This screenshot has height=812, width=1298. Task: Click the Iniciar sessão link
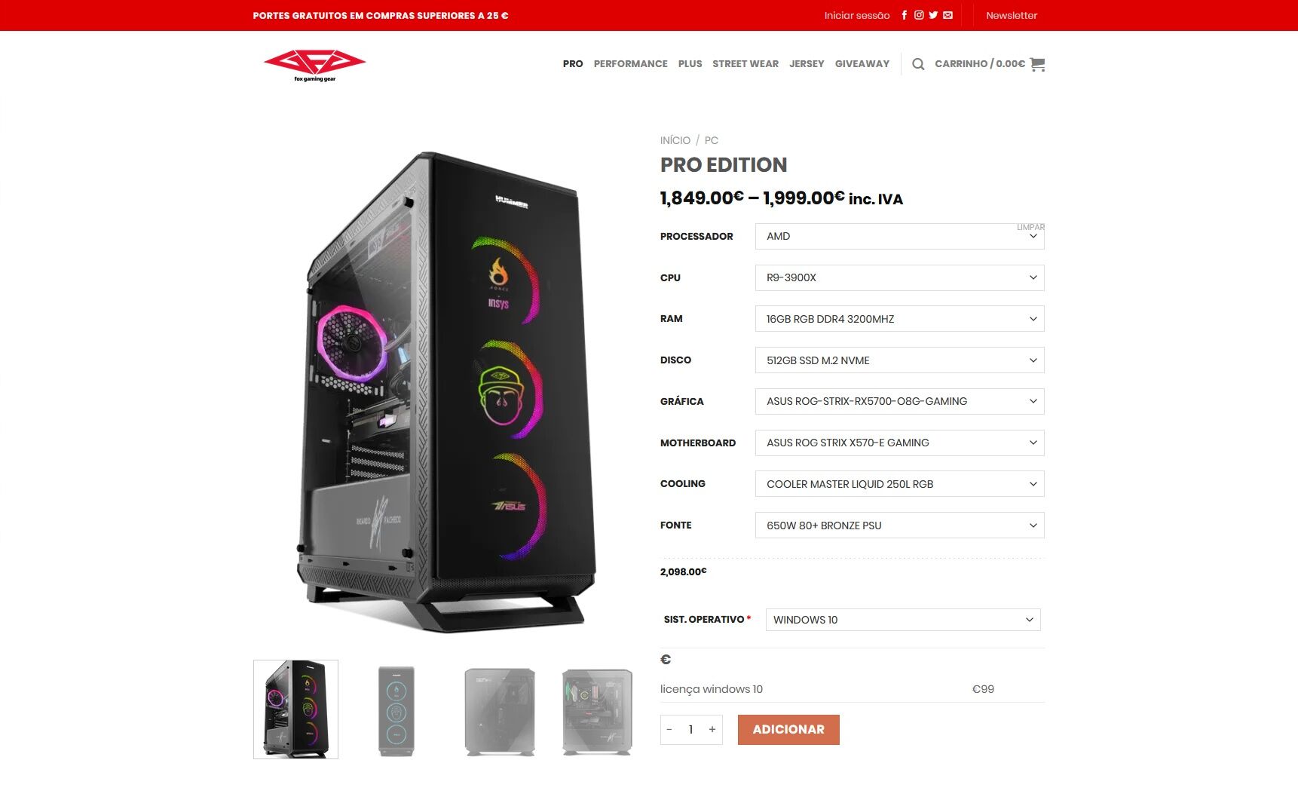click(857, 16)
